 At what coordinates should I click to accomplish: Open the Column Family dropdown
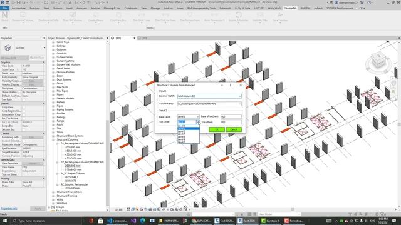[x=209, y=104]
